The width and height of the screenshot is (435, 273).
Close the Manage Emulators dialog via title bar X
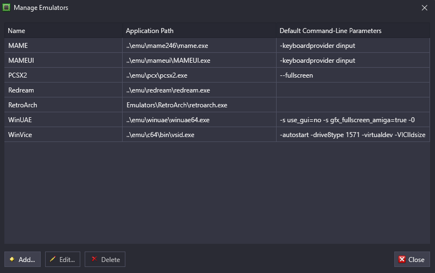[x=425, y=8]
